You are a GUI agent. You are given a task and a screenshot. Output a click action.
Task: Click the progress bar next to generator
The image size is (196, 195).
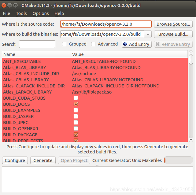click(178, 160)
